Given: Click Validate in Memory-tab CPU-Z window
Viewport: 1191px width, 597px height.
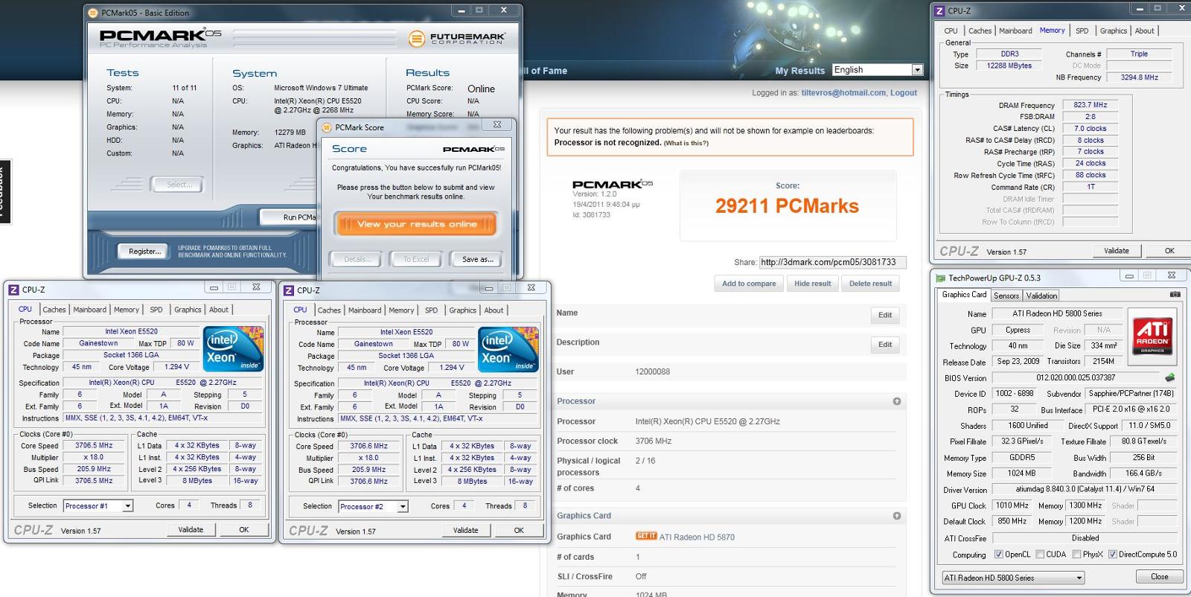Looking at the screenshot, I should pyautogui.click(x=1116, y=251).
